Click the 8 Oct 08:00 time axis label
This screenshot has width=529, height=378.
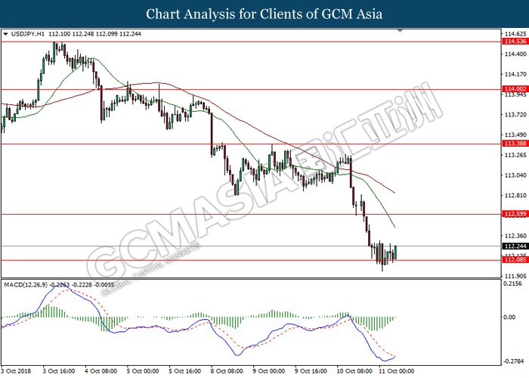click(x=227, y=371)
